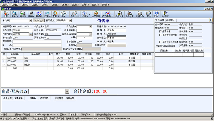
Task: Select the 护理 row in table
Action: tap(77, 61)
